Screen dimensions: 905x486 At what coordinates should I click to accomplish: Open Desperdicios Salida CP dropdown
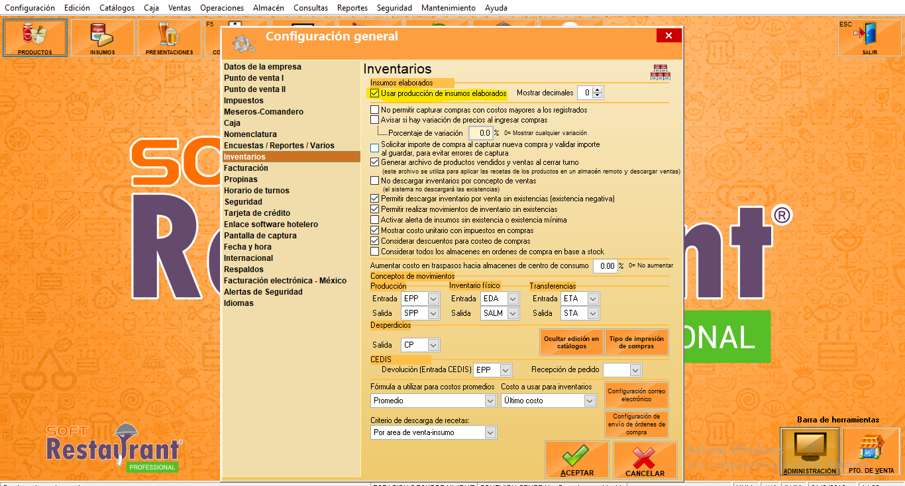tap(433, 345)
